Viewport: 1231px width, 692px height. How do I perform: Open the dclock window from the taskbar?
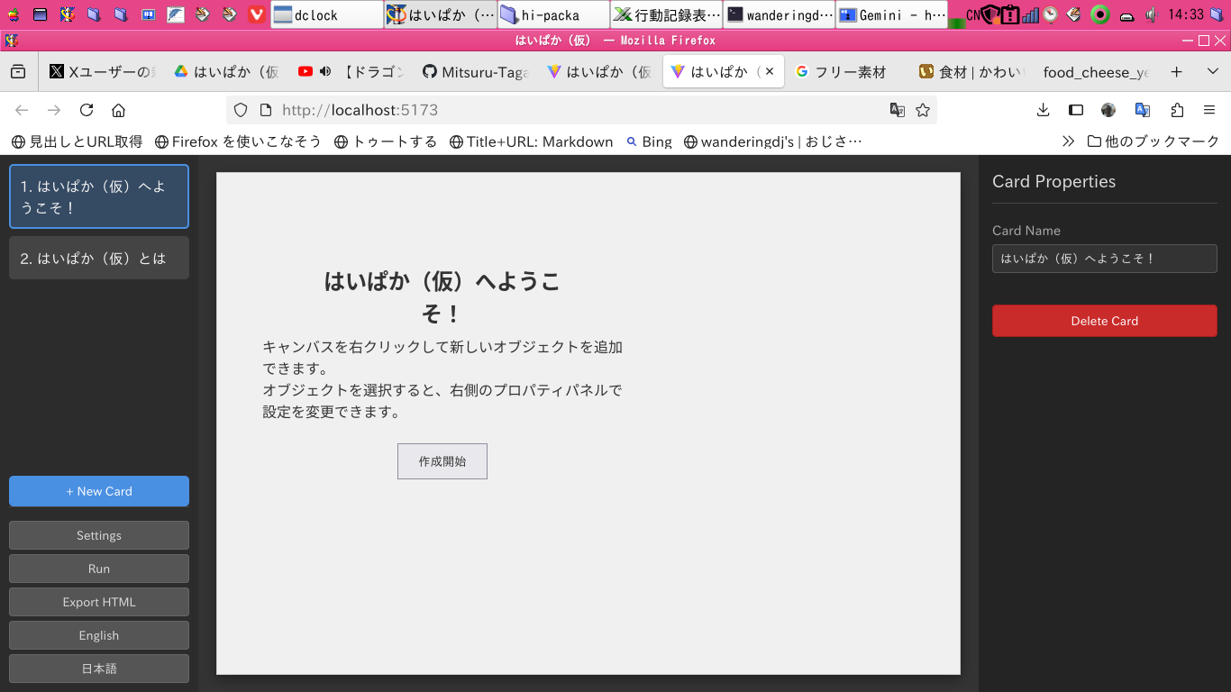pyautogui.click(x=326, y=14)
